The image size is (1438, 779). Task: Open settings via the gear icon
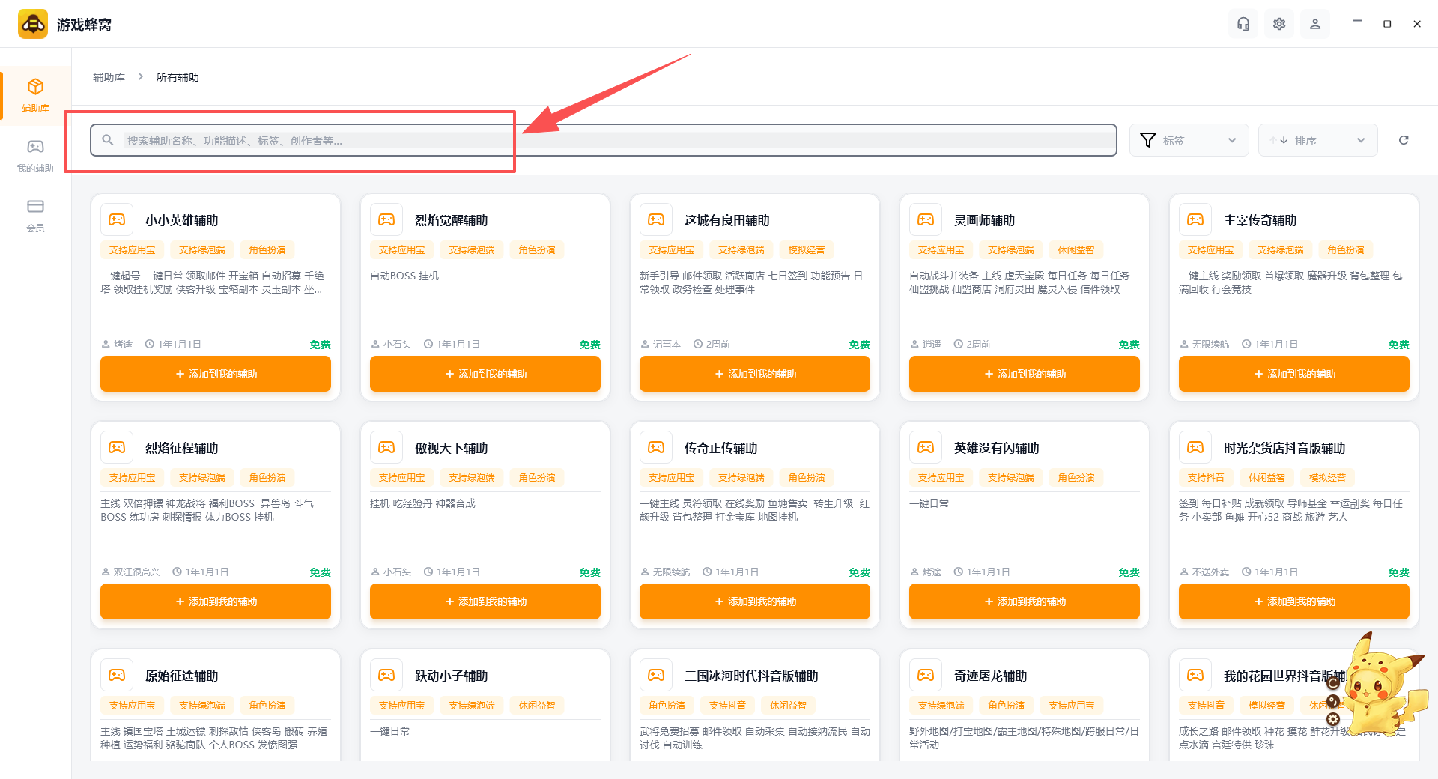[x=1279, y=24]
